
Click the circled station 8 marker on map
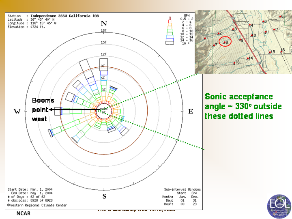point(225,41)
